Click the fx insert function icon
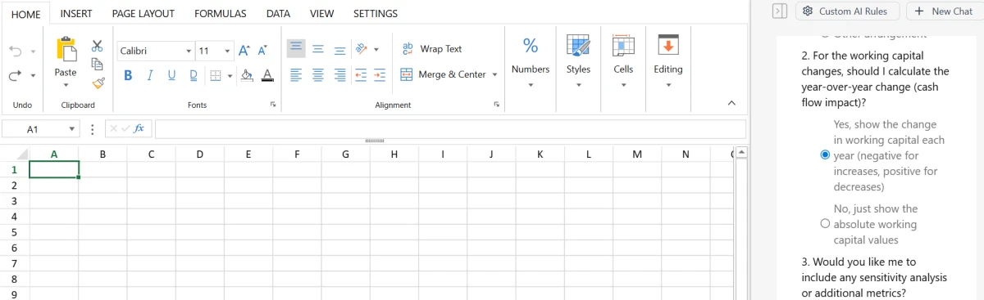This screenshot has height=300, width=984. (x=139, y=128)
